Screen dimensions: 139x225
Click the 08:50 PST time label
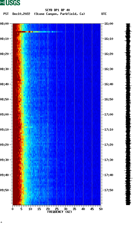coord(4,99)
